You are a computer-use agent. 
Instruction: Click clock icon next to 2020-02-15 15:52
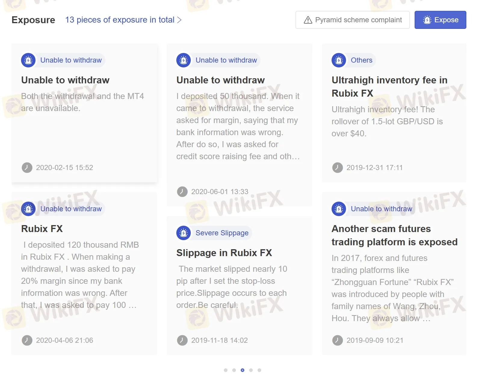tap(27, 168)
